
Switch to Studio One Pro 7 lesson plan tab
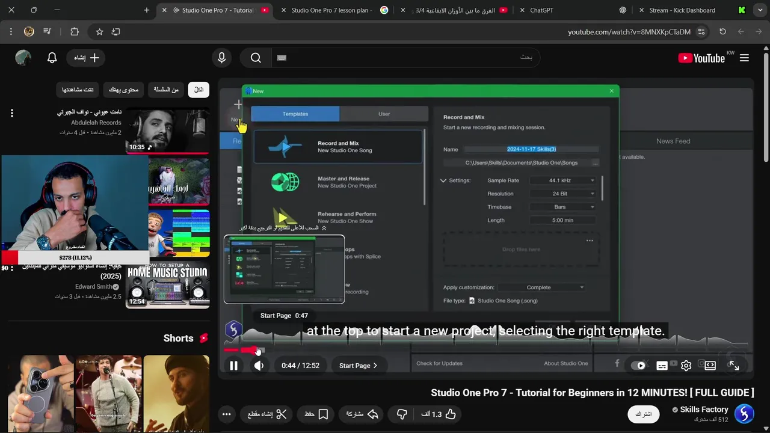331,10
